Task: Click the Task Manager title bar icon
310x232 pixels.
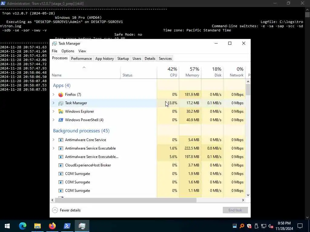Action: point(54,43)
